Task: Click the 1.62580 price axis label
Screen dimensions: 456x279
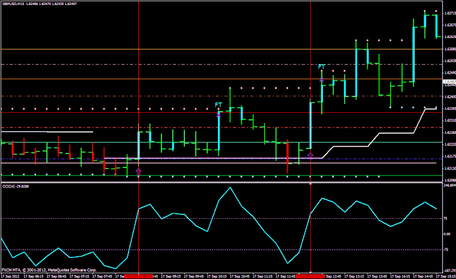Action: click(x=450, y=49)
